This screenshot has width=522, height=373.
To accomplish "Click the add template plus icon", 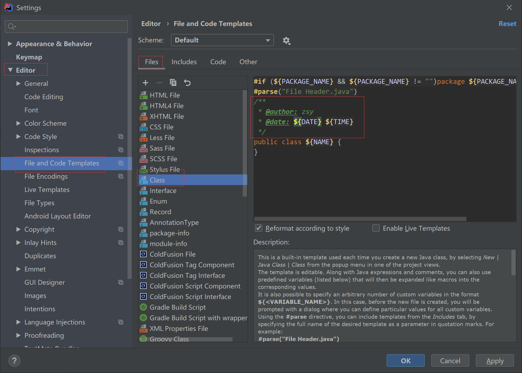I will tap(145, 83).
